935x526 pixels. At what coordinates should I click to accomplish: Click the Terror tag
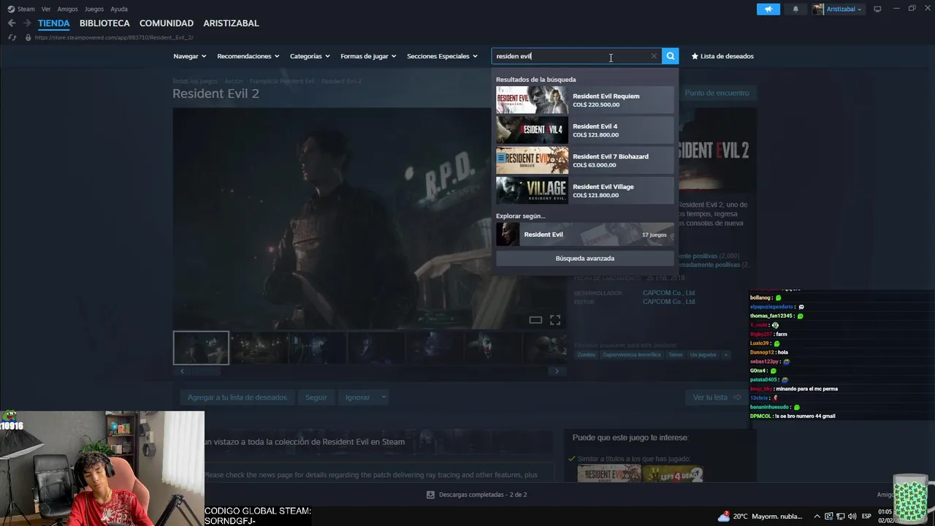click(676, 355)
